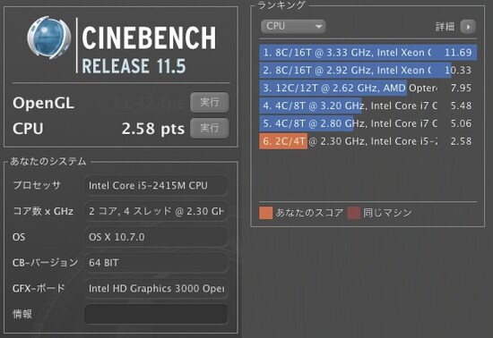Click the OpenGL label
The image size is (493, 338).
tap(43, 103)
